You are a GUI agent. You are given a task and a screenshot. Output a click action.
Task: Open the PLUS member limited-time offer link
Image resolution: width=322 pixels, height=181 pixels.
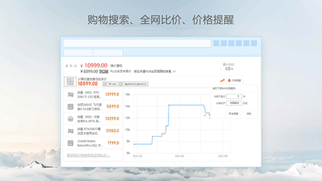pos(154,71)
